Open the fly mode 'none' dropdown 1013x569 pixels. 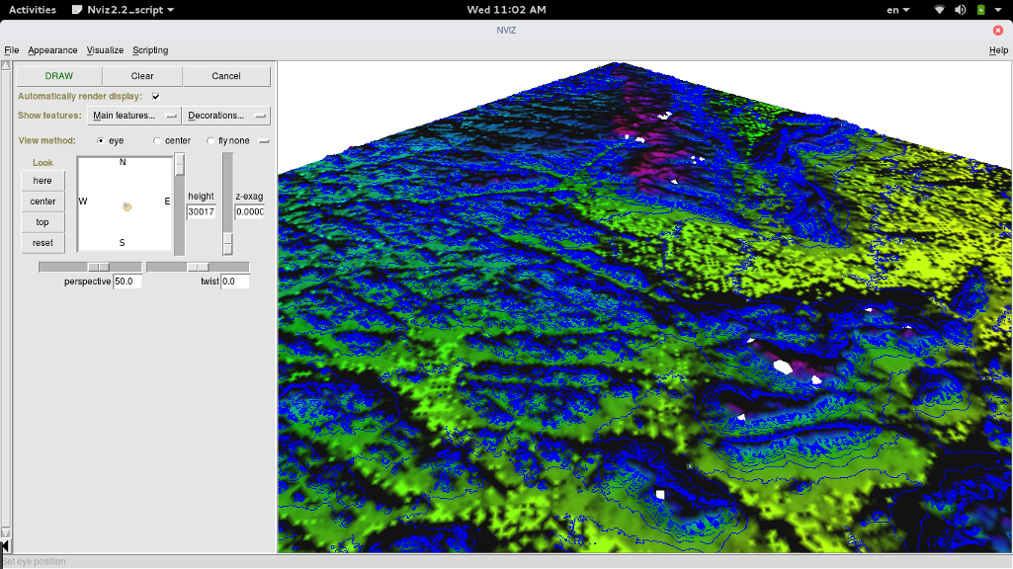[264, 141]
